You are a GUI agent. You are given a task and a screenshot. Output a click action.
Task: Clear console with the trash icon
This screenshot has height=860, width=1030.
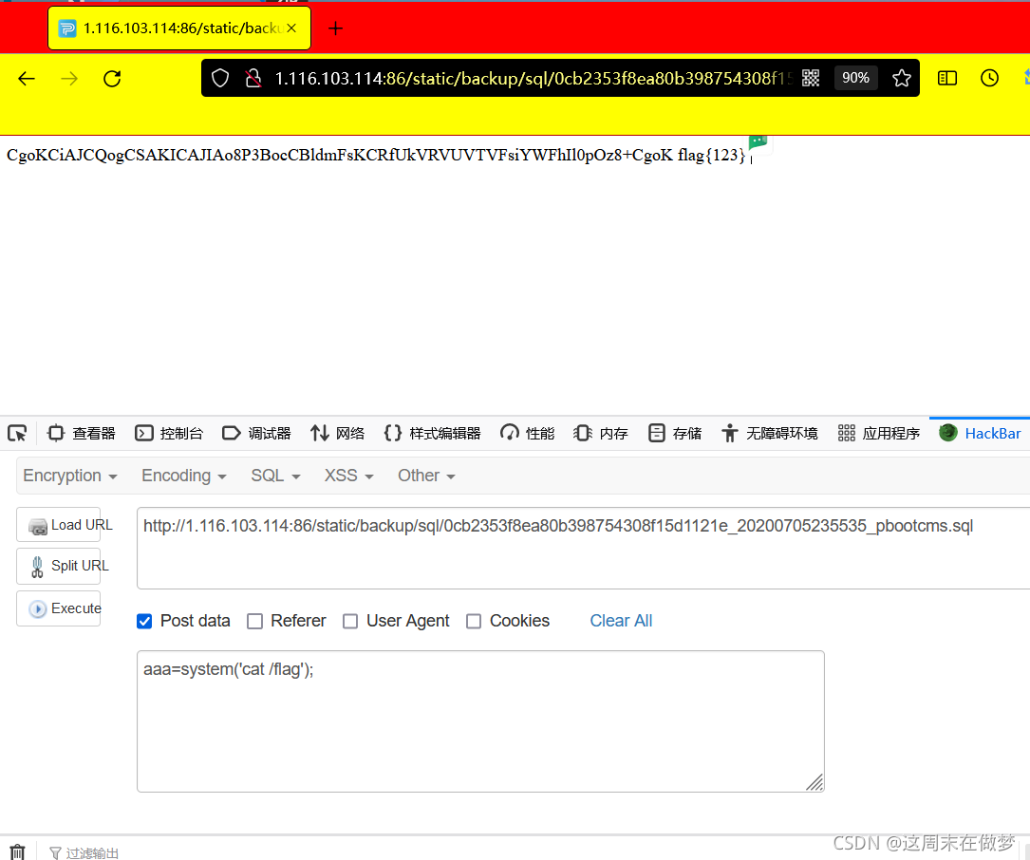[x=18, y=852]
